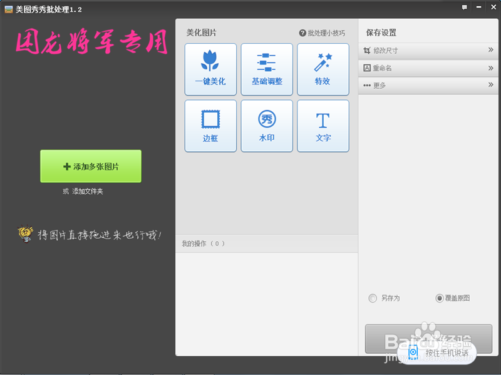Click the gray save button at bottom right

(428, 339)
